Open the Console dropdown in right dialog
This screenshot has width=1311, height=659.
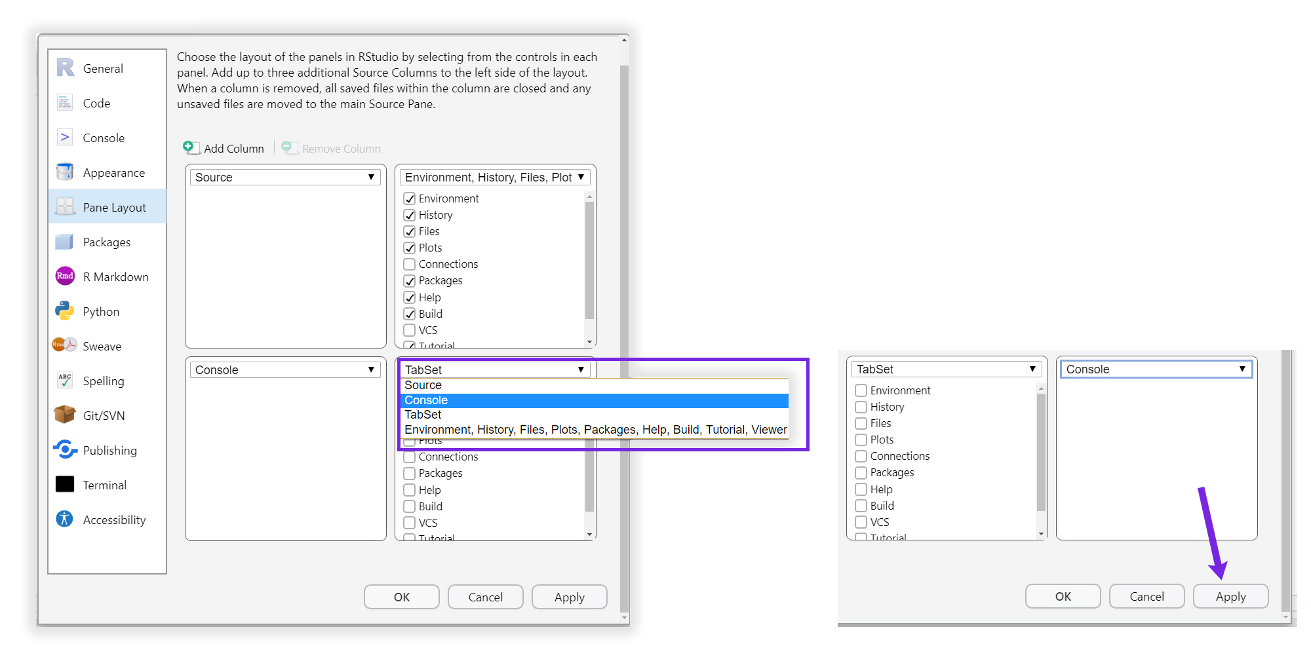(1156, 369)
